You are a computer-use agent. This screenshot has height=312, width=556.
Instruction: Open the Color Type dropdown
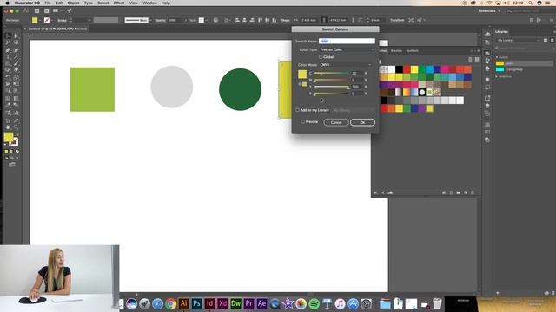click(x=347, y=49)
